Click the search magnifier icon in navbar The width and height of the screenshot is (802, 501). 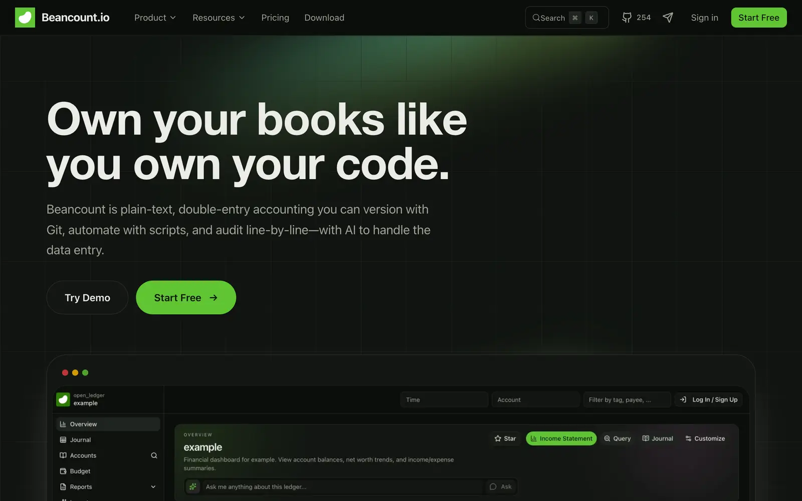536,18
